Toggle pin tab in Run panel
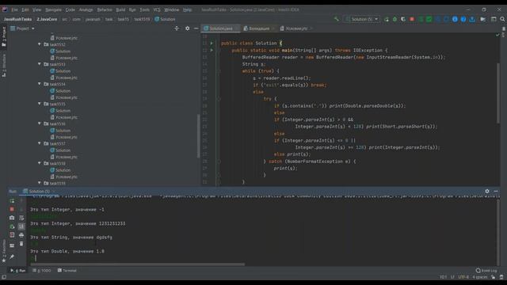The height and width of the screenshot is (285, 507). click(x=12, y=256)
